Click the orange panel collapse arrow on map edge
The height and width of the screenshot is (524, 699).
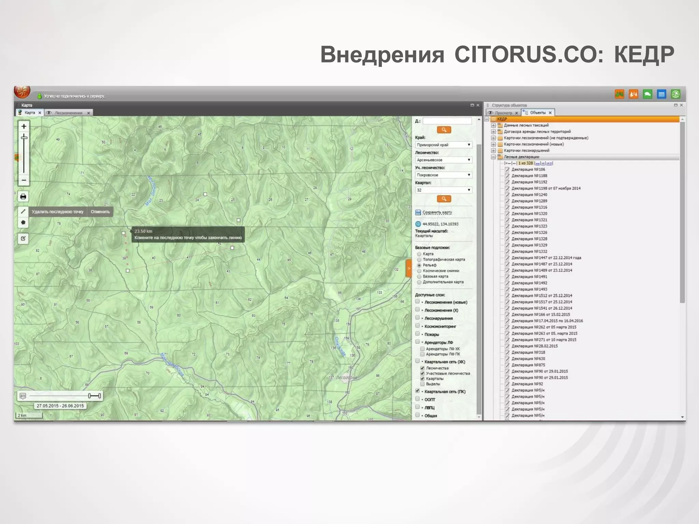tap(409, 268)
